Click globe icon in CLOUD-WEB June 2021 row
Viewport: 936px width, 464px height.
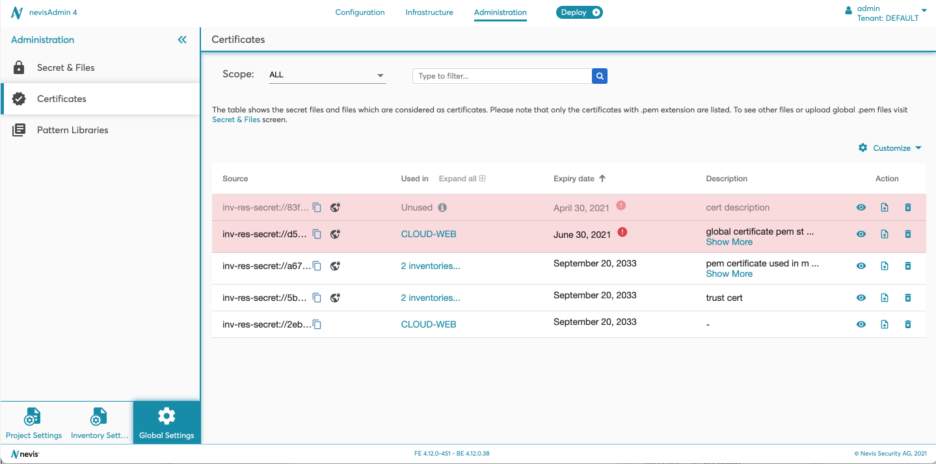pos(336,234)
